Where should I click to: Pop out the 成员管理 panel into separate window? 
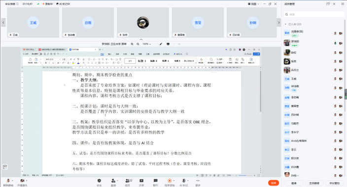(x=328, y=4)
